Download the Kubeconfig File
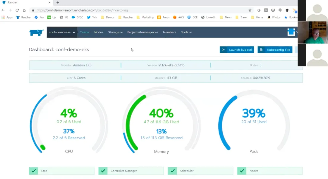 (x=275, y=49)
